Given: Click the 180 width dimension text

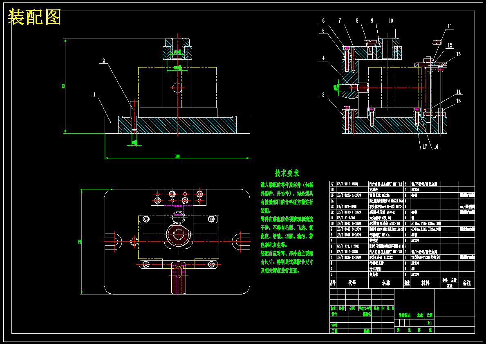Looking at the screenshot, I should (177, 156).
